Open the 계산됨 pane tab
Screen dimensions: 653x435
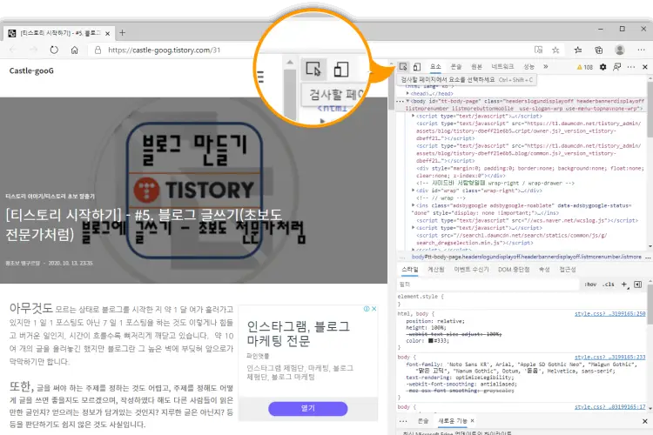click(436, 270)
